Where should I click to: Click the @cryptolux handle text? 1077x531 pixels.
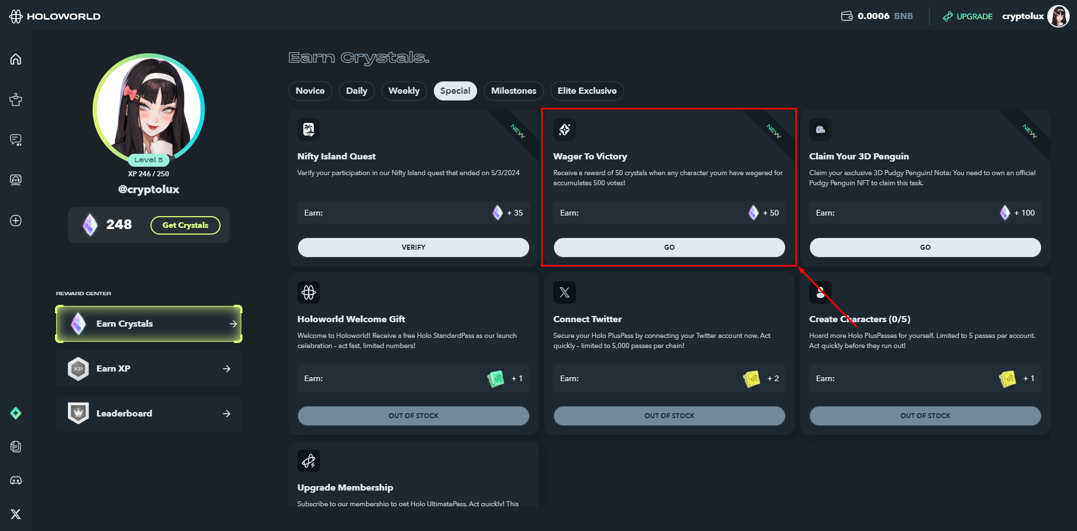pyautogui.click(x=149, y=190)
